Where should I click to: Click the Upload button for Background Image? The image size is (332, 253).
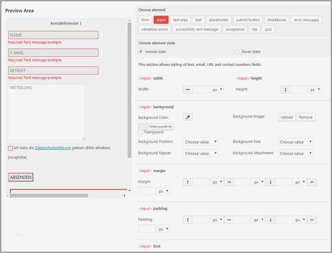click(287, 117)
